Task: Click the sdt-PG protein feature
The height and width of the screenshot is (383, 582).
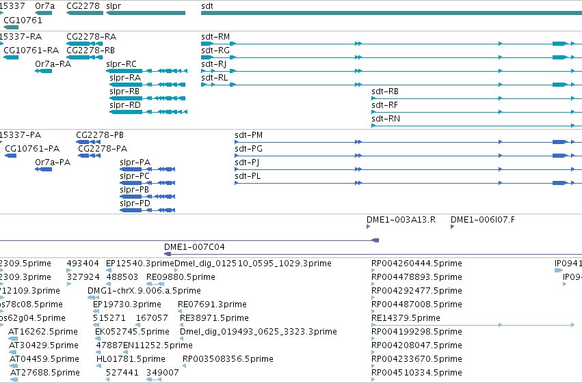Action: coord(408,156)
